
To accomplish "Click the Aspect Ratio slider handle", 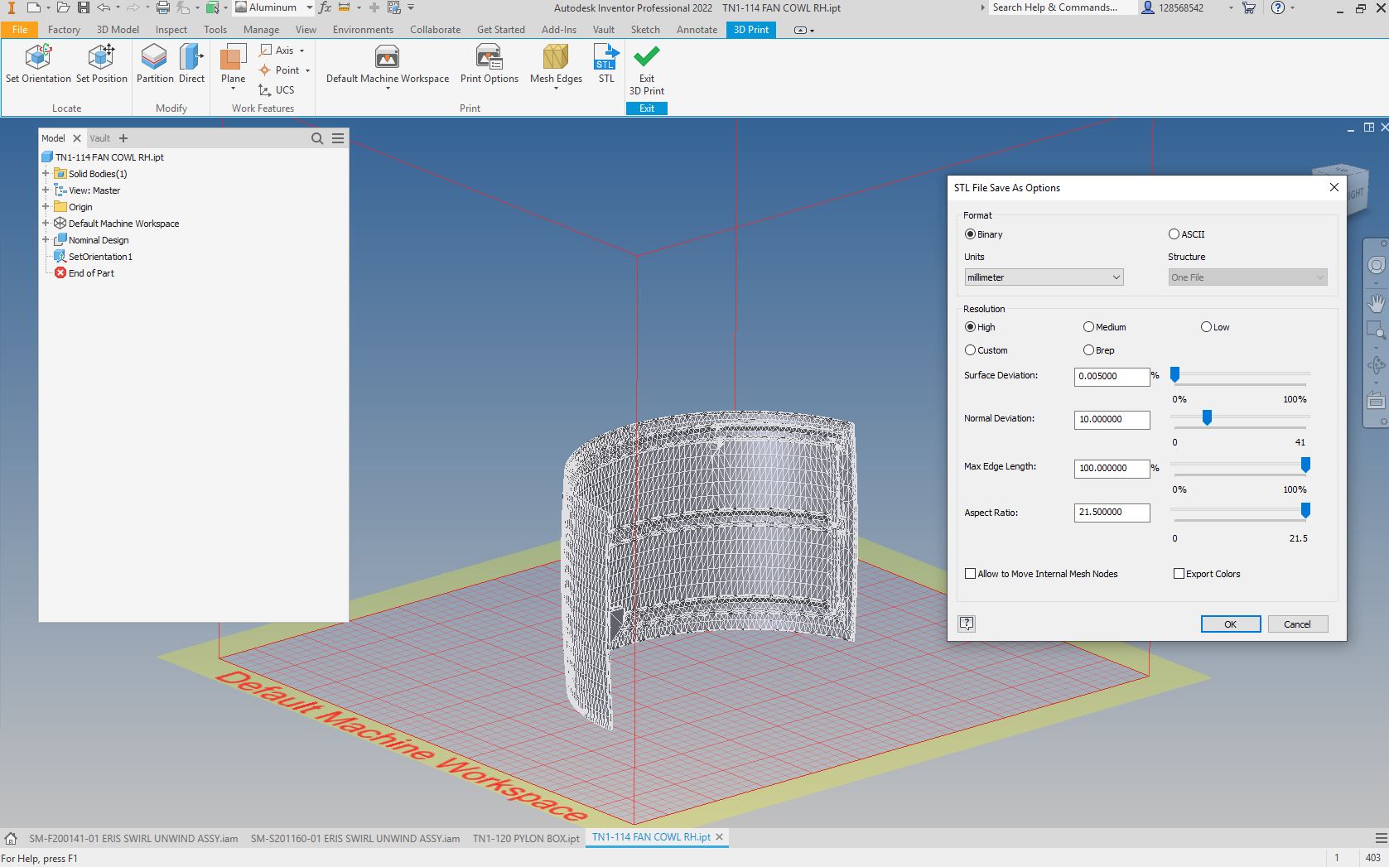I will [x=1305, y=511].
